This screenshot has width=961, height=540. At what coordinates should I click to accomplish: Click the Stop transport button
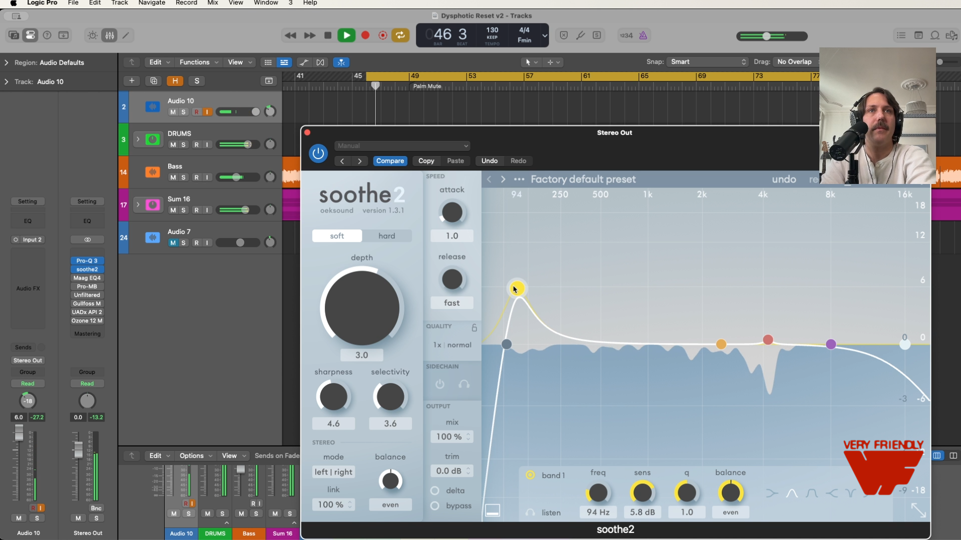(328, 35)
